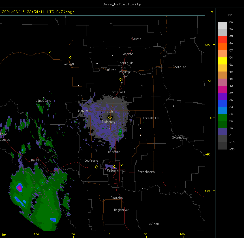
Task: Select the light grey 80-70 dBZ legend swatch
Action: tap(222, 25)
